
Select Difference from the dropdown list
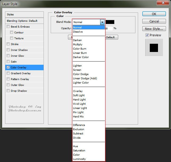79,125
